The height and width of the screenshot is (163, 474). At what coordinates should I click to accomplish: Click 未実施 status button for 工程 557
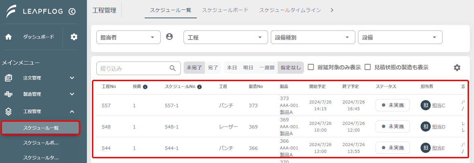[x=393, y=105]
